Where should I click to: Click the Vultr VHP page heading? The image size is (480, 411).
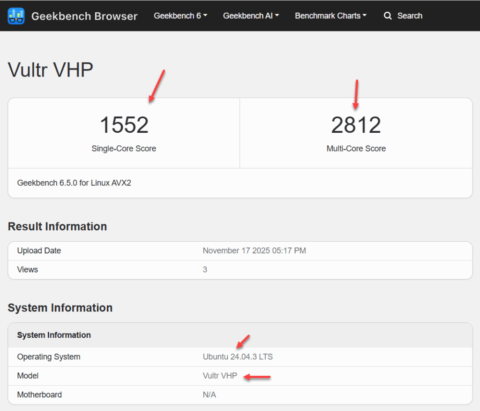tap(50, 70)
